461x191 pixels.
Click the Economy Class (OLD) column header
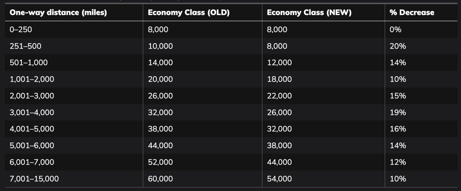pyautogui.click(x=189, y=12)
